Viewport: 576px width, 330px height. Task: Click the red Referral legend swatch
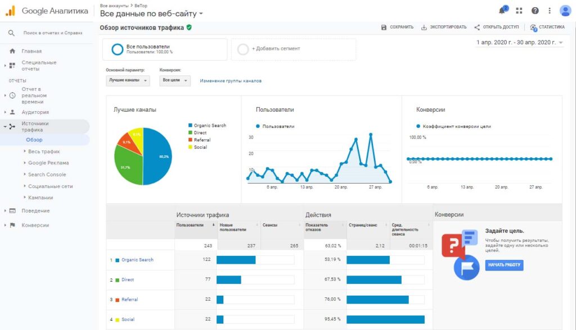(190, 140)
